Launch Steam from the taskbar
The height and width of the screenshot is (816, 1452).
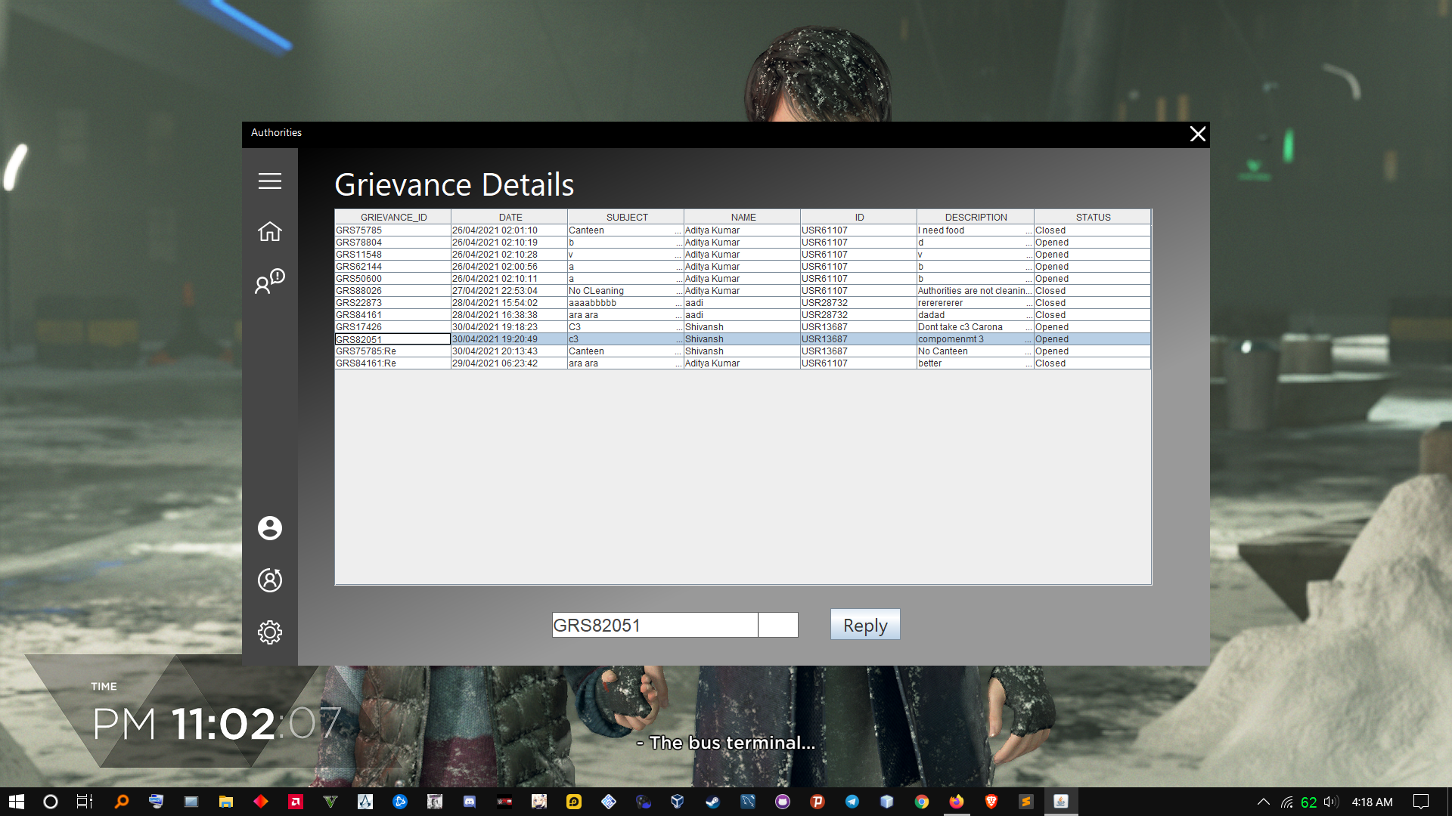coord(712,802)
